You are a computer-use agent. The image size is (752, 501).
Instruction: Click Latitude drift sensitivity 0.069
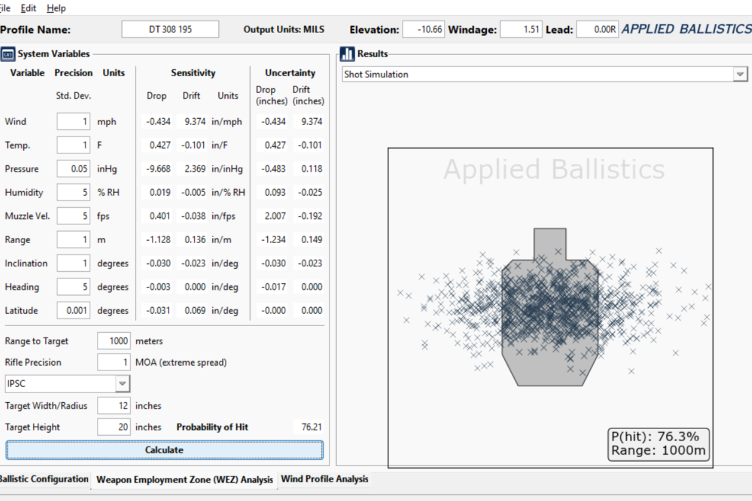coord(196,310)
